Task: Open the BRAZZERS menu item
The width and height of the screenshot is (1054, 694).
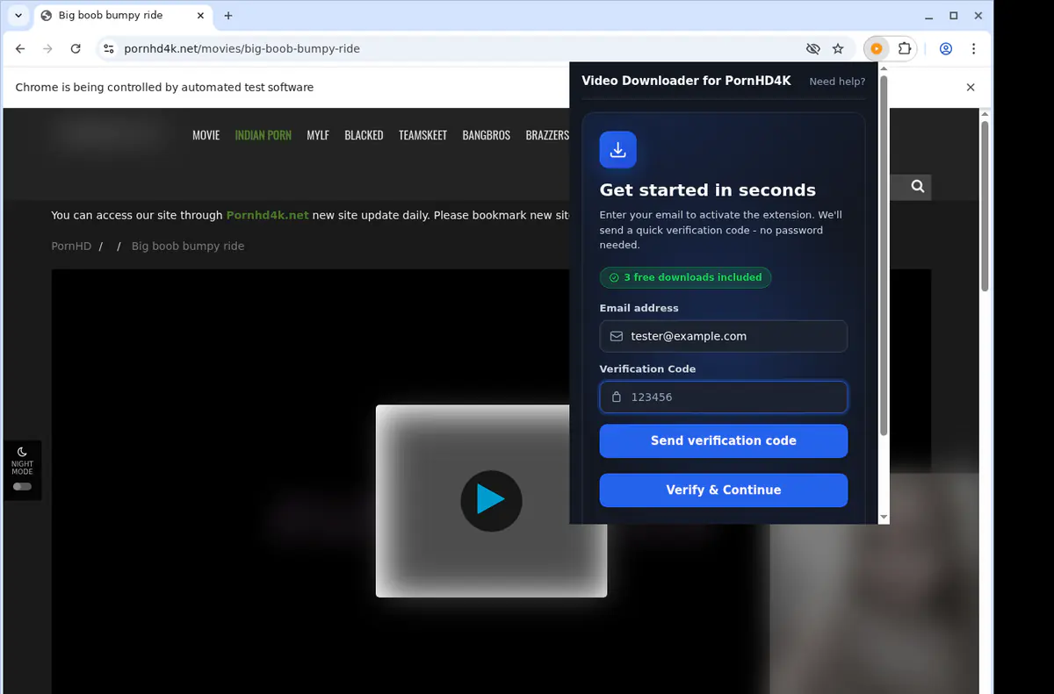Action: click(547, 135)
